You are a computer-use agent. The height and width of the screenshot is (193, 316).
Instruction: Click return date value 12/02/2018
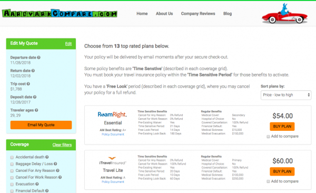coord(21,76)
